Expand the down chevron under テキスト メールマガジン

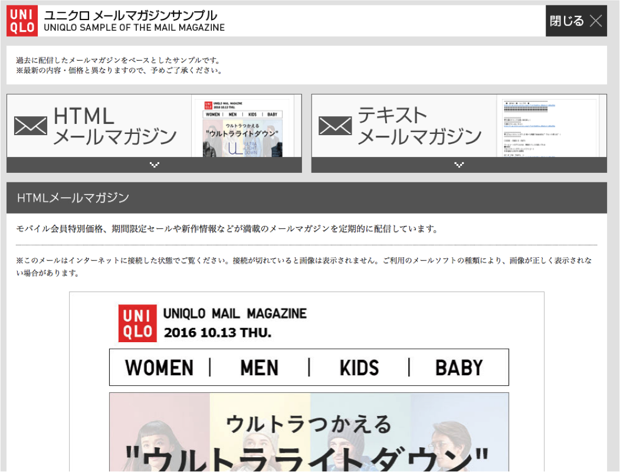point(459,165)
